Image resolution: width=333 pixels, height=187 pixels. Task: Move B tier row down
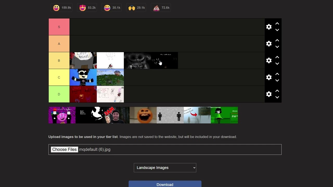[x=277, y=64]
